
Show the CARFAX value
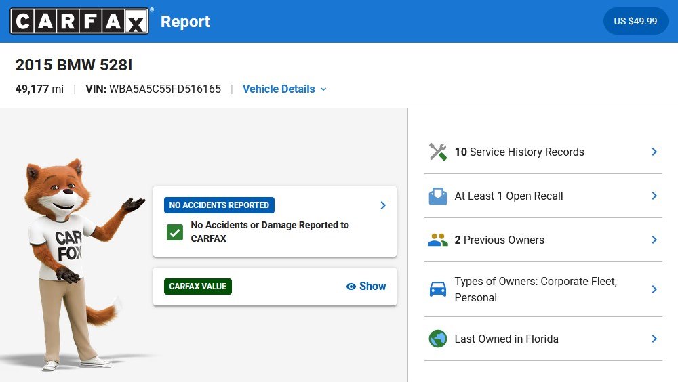(366, 286)
